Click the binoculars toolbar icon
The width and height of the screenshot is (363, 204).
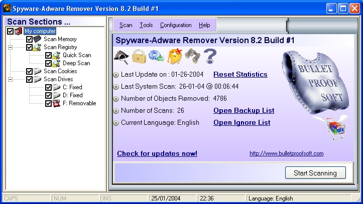pyautogui.click(x=192, y=56)
